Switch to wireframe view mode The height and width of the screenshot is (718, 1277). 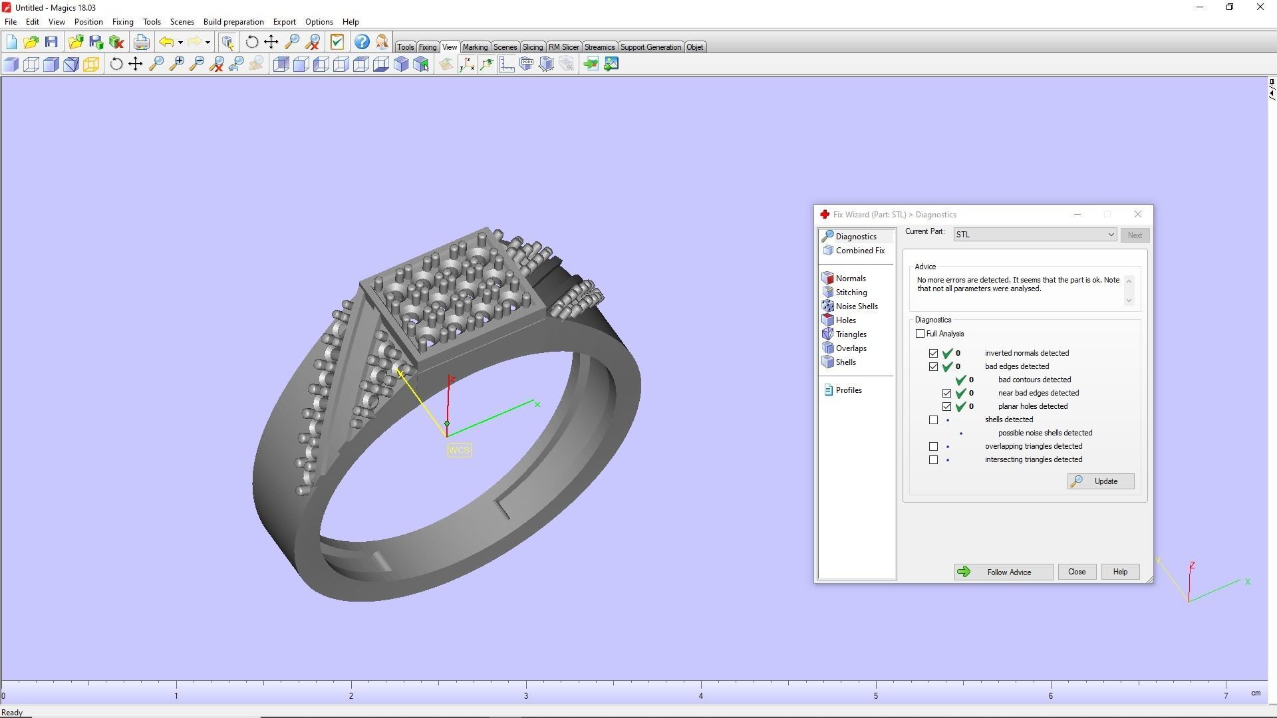[x=31, y=64]
